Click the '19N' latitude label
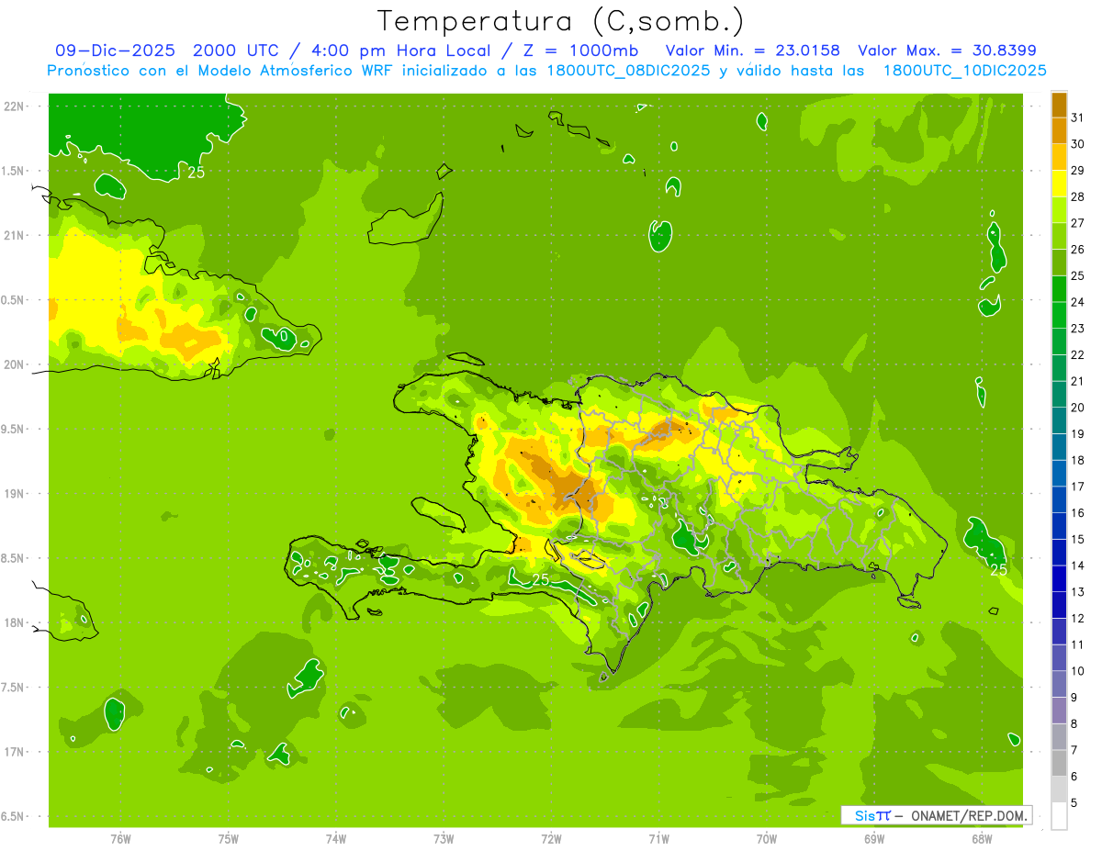 pyautogui.click(x=14, y=494)
